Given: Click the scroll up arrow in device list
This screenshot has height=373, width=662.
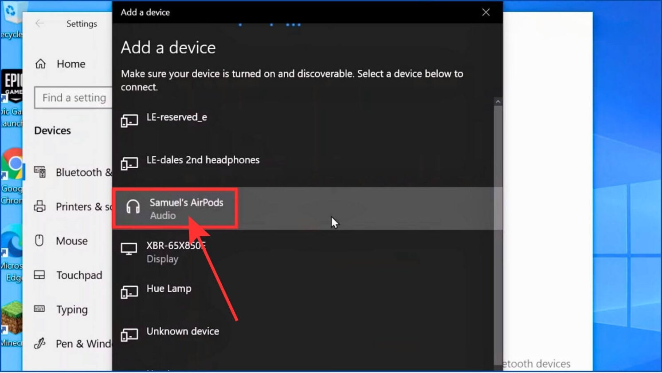Looking at the screenshot, I should (x=498, y=102).
